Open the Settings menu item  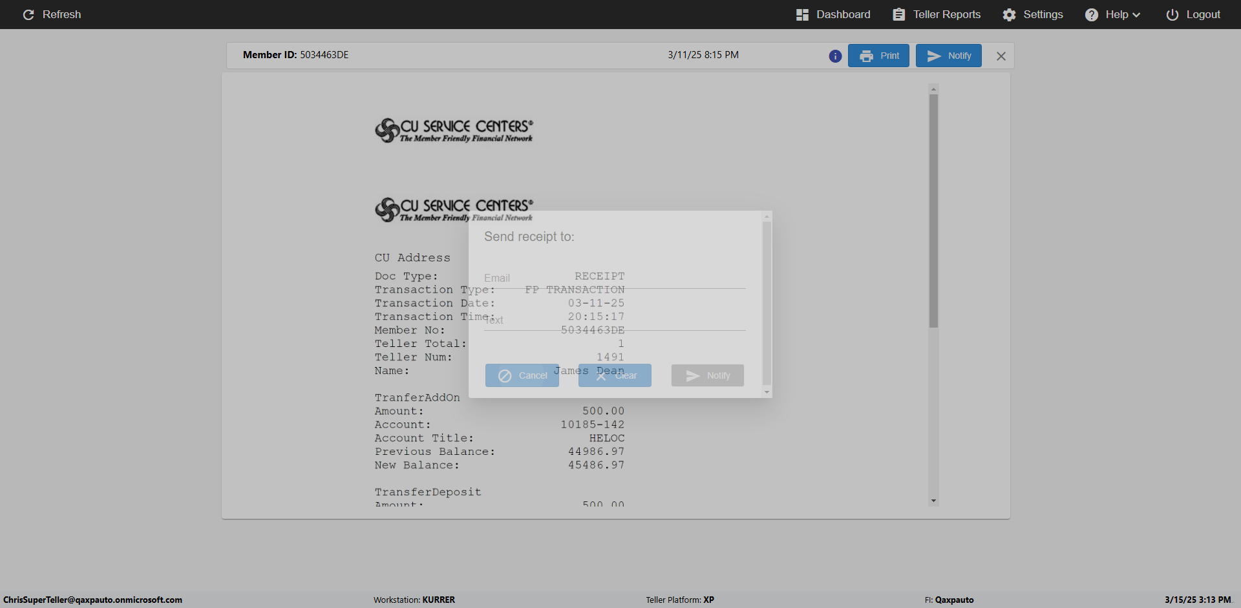point(1033,14)
